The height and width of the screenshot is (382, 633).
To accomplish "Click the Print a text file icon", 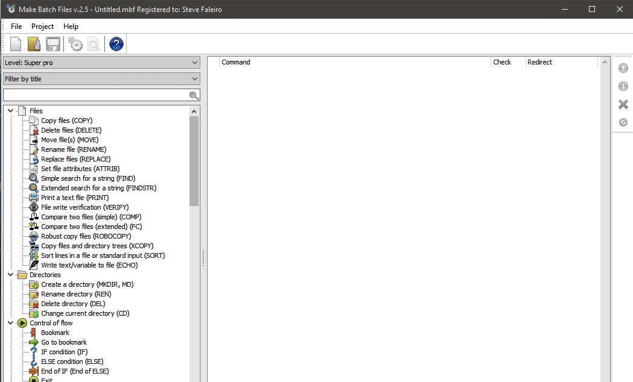I will (34, 198).
